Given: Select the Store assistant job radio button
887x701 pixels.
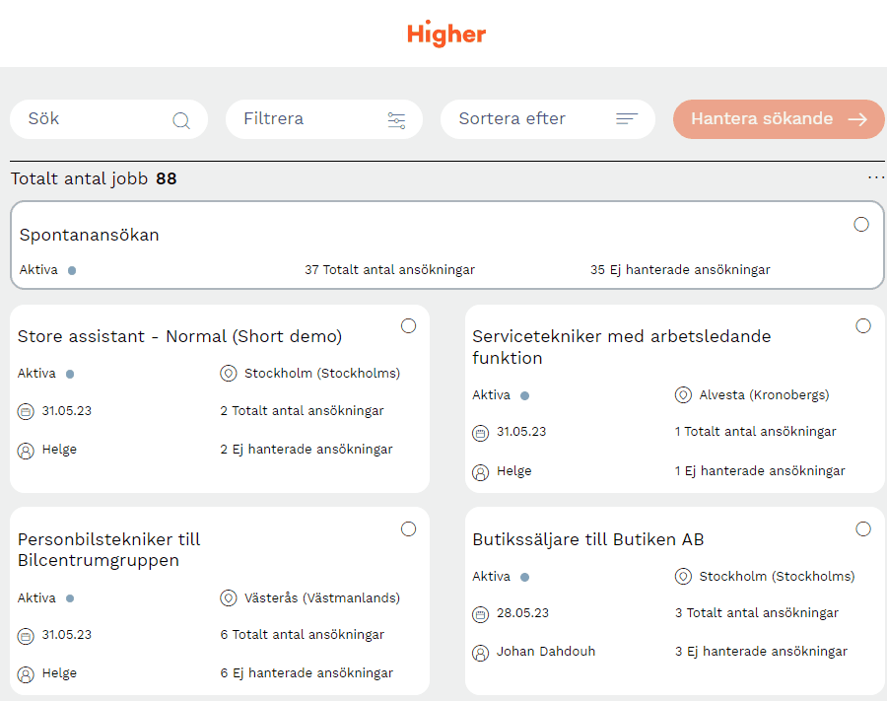Looking at the screenshot, I should (x=409, y=325).
